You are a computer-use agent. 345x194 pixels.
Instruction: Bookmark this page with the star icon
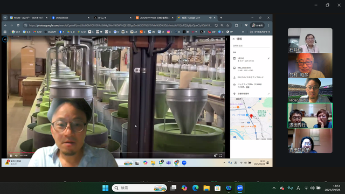[227, 25]
